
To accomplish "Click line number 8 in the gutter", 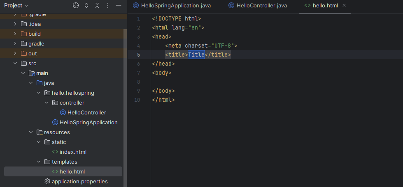I will coord(139,82).
